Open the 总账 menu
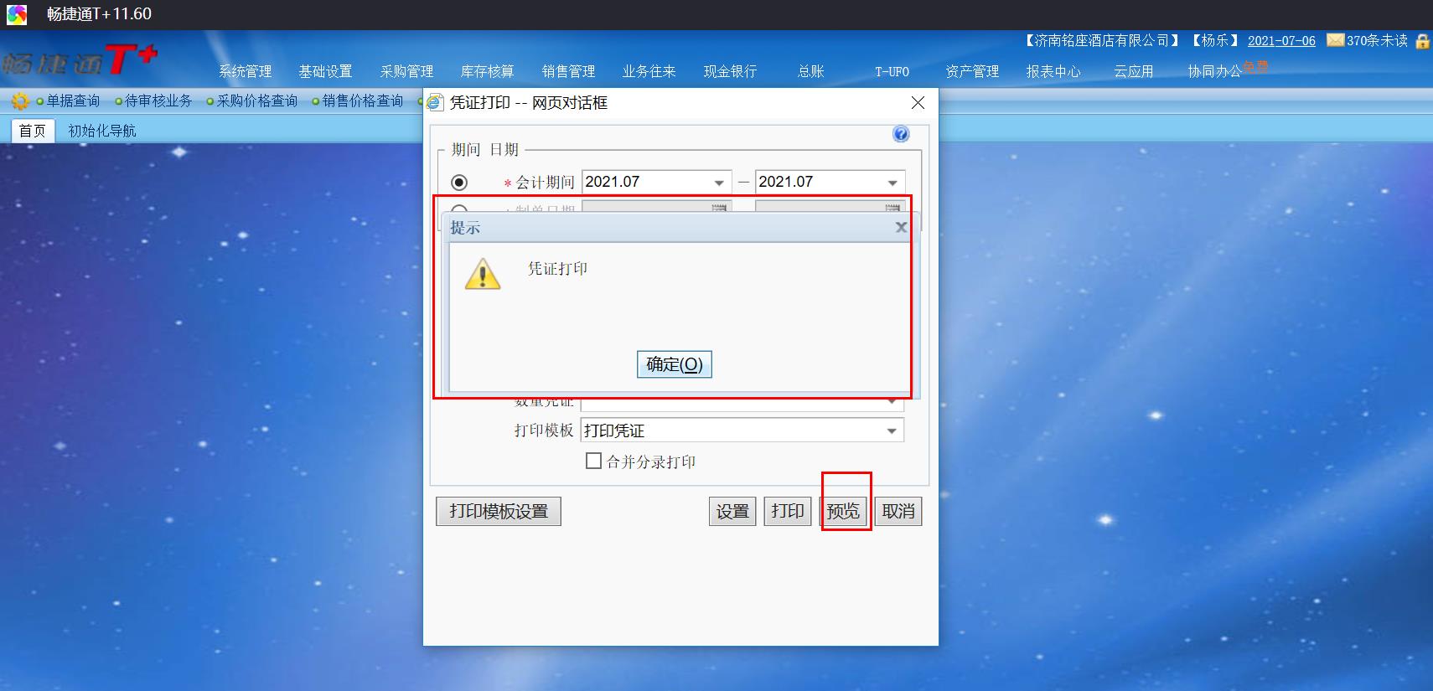This screenshot has height=691, width=1433. pos(811,71)
